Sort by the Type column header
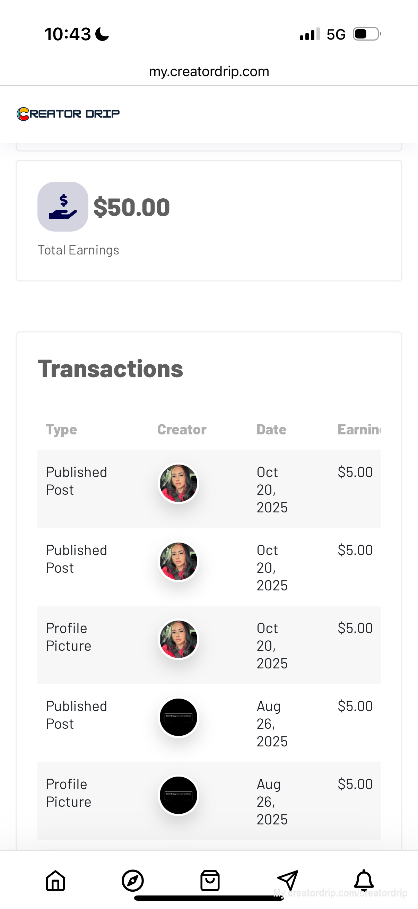The image size is (418, 909). 61,430
